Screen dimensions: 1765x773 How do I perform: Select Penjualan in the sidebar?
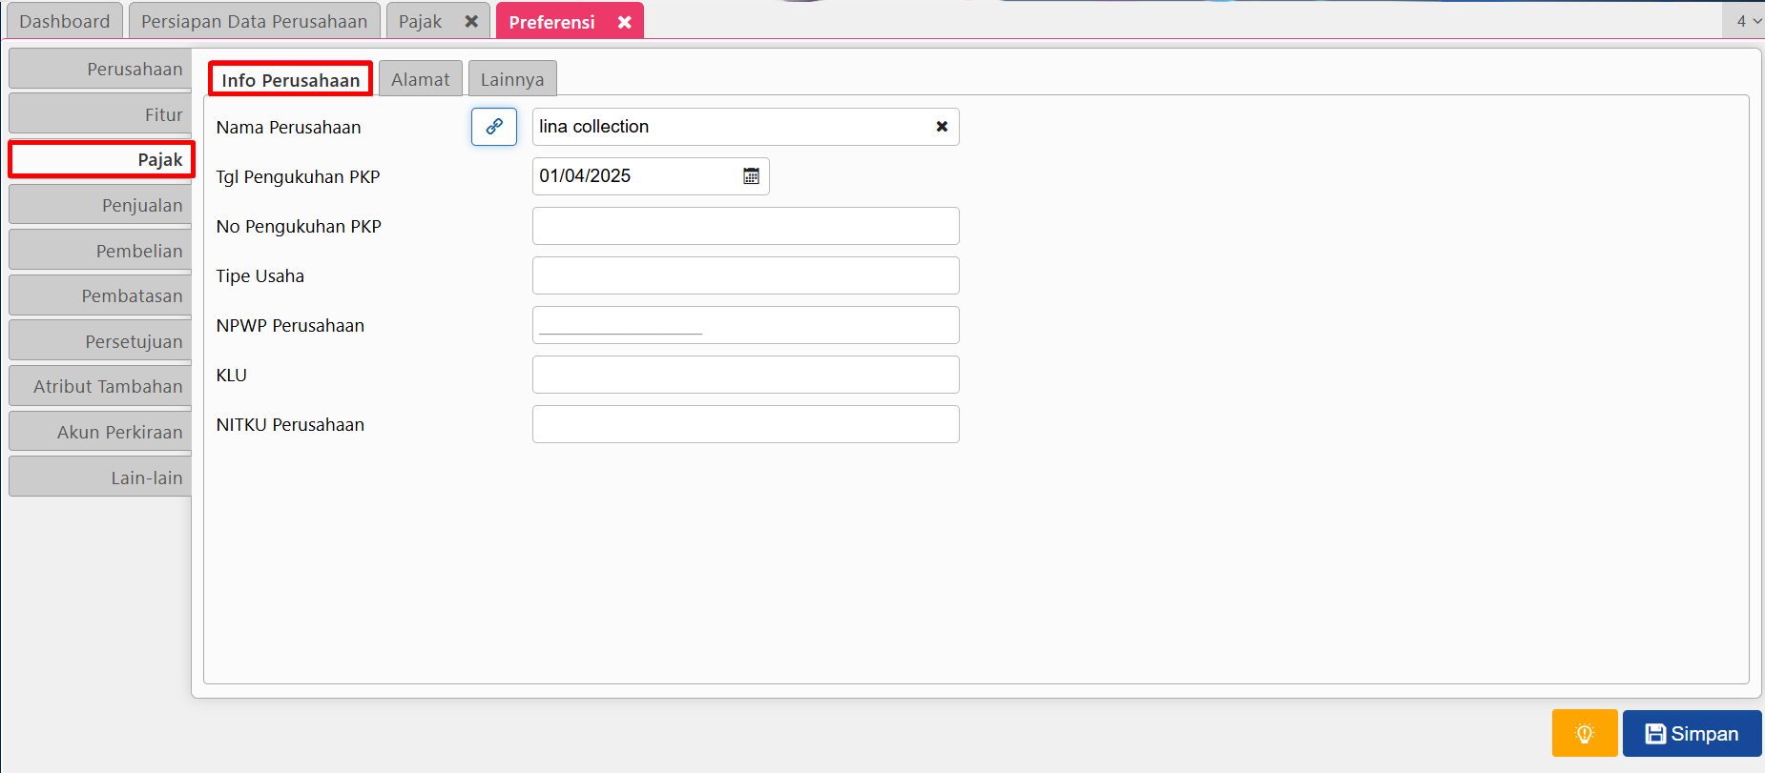(101, 206)
